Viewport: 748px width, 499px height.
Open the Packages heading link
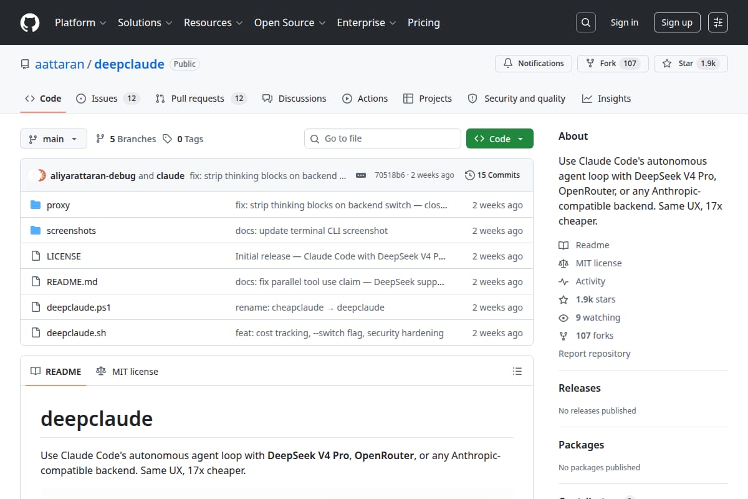coord(582,445)
